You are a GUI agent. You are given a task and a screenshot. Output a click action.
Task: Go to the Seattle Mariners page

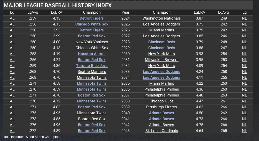point(92,72)
